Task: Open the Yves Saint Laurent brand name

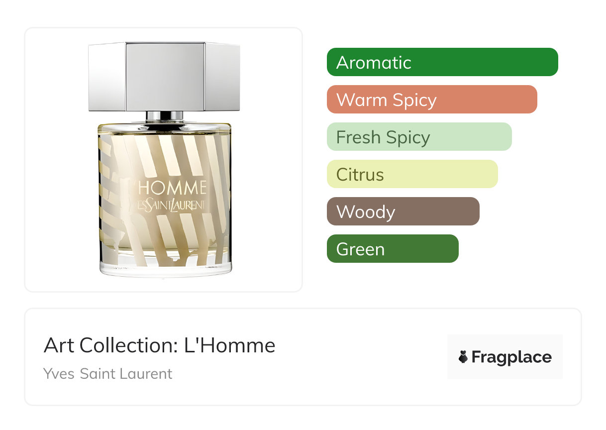Action: (x=108, y=374)
